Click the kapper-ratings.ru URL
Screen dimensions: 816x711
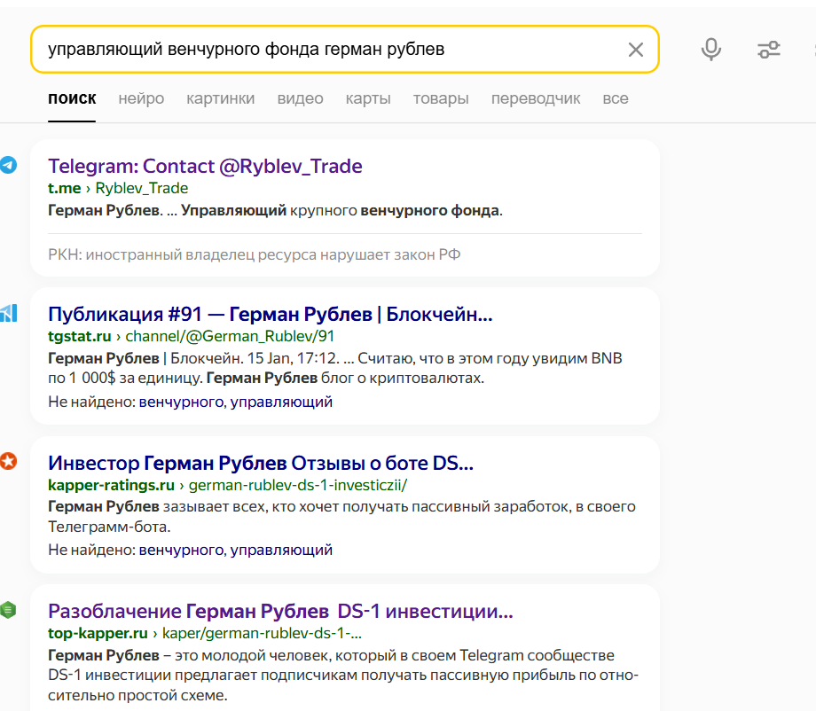tap(227, 485)
